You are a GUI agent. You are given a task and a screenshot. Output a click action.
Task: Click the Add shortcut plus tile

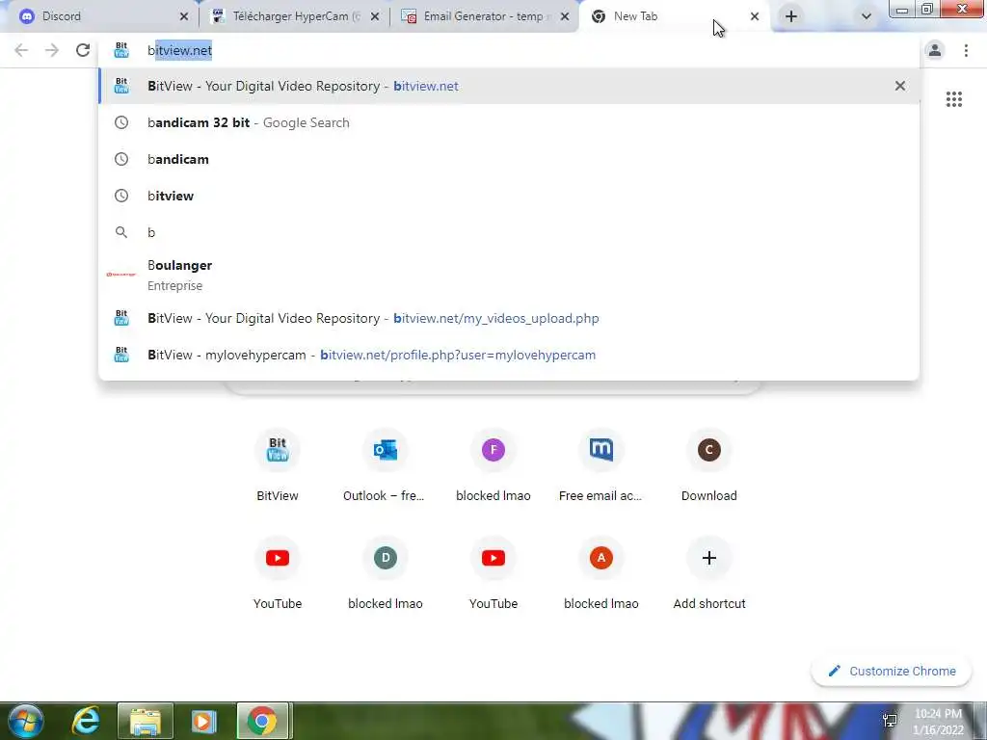tap(709, 572)
